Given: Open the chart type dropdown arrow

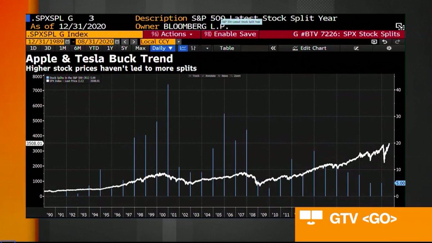Looking at the screenshot, I should [x=207, y=48].
